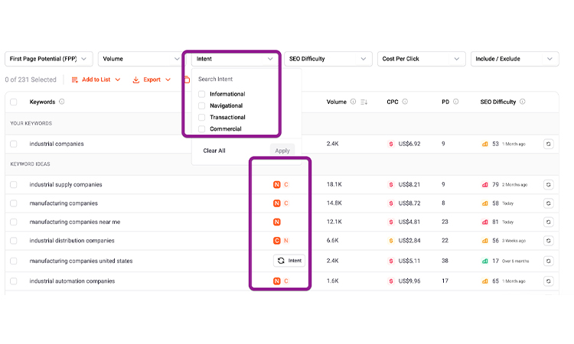The height and width of the screenshot is (344, 574).
Task: Refresh intent for manufacturing companies united states
Action: [x=289, y=261]
